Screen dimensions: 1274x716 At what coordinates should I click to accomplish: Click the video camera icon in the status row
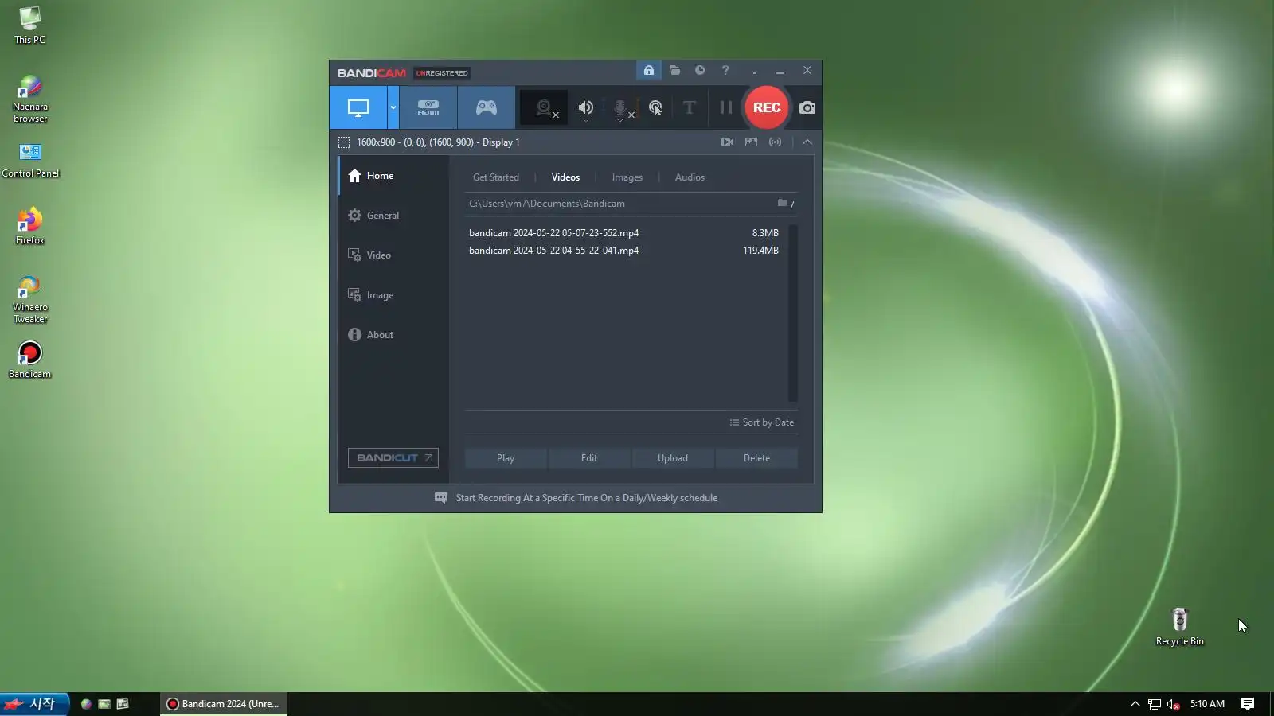[x=727, y=142]
